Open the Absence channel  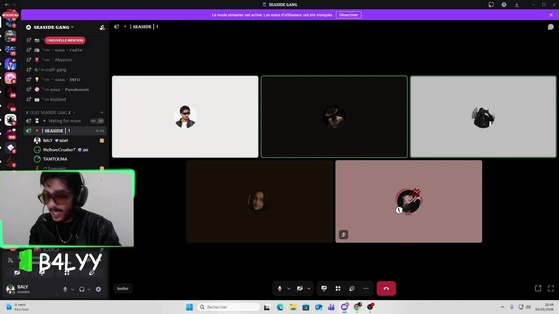tap(66, 60)
